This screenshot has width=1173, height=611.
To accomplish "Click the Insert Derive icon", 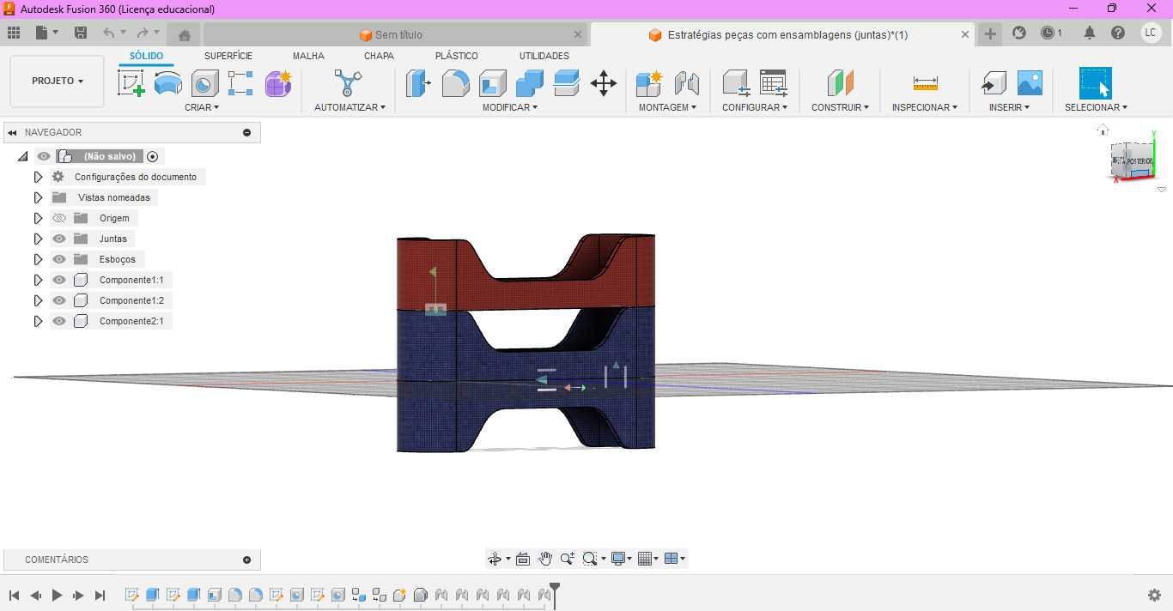I will tap(994, 83).
